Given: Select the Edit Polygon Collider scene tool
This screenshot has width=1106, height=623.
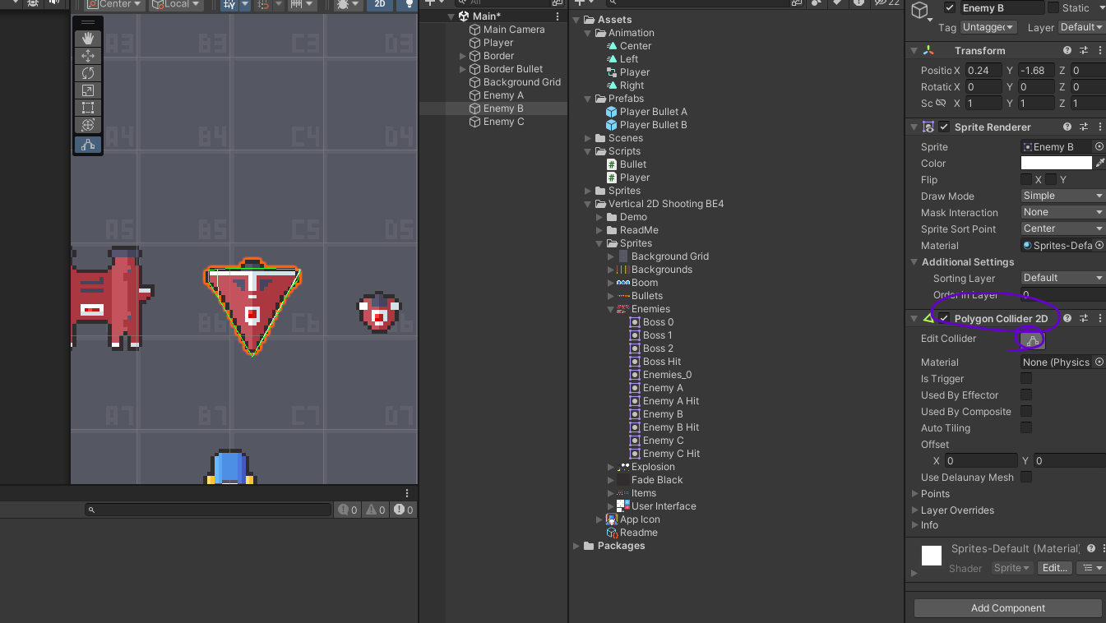Looking at the screenshot, I should pyautogui.click(x=88, y=145).
